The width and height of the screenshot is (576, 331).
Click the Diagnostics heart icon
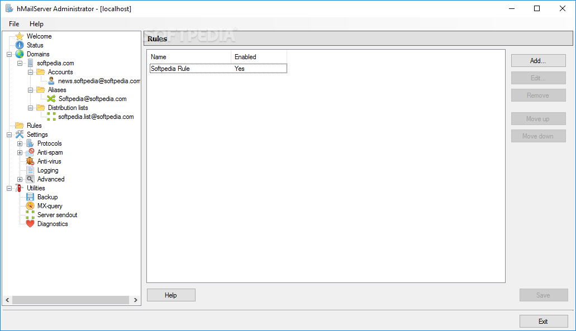[30, 224]
